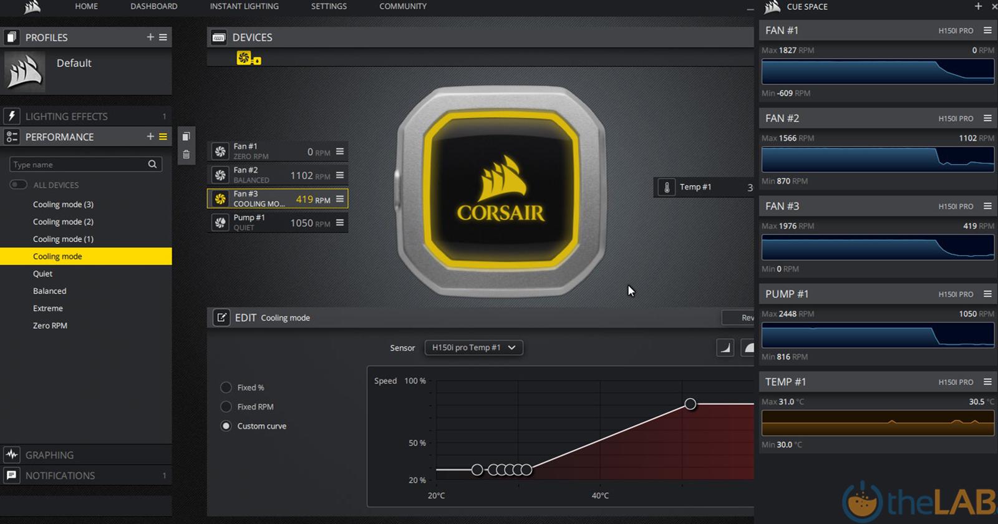Focus the Type name search field

pos(86,164)
